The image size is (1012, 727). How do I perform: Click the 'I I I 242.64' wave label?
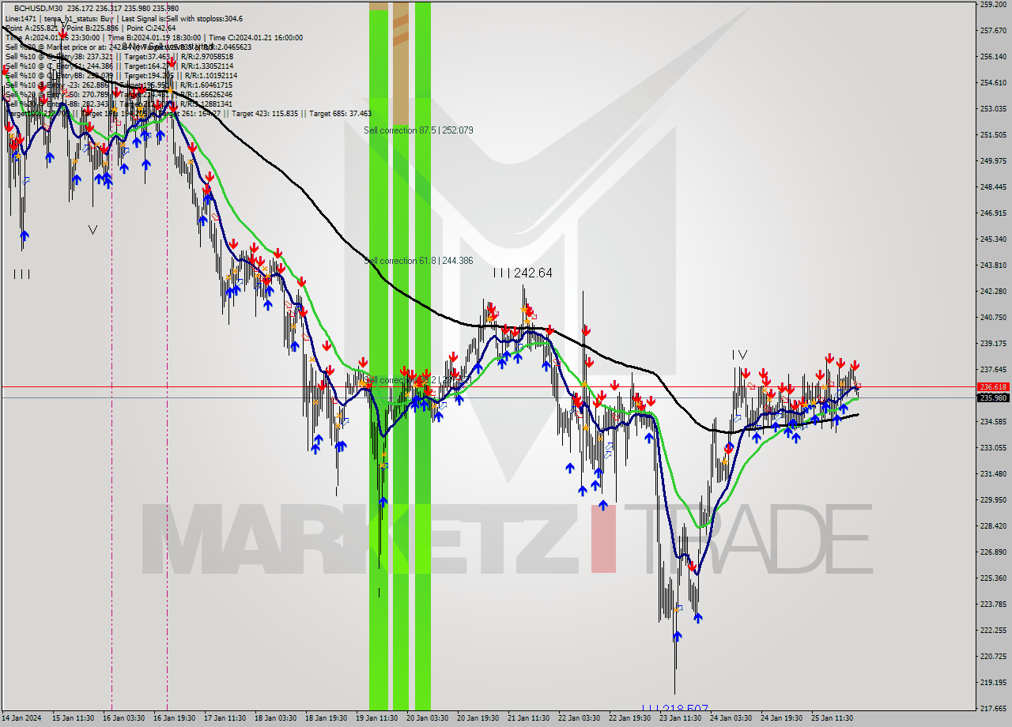tap(523, 273)
